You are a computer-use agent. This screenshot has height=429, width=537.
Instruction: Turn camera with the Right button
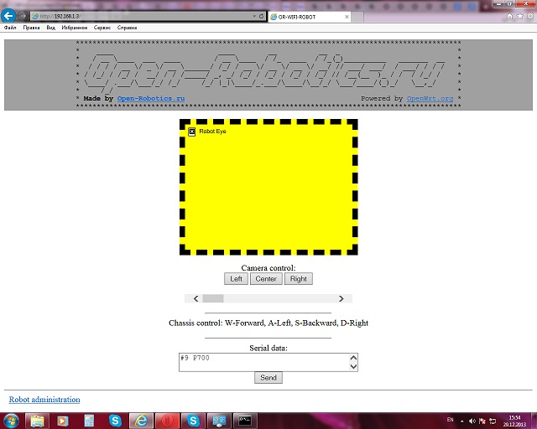point(299,279)
